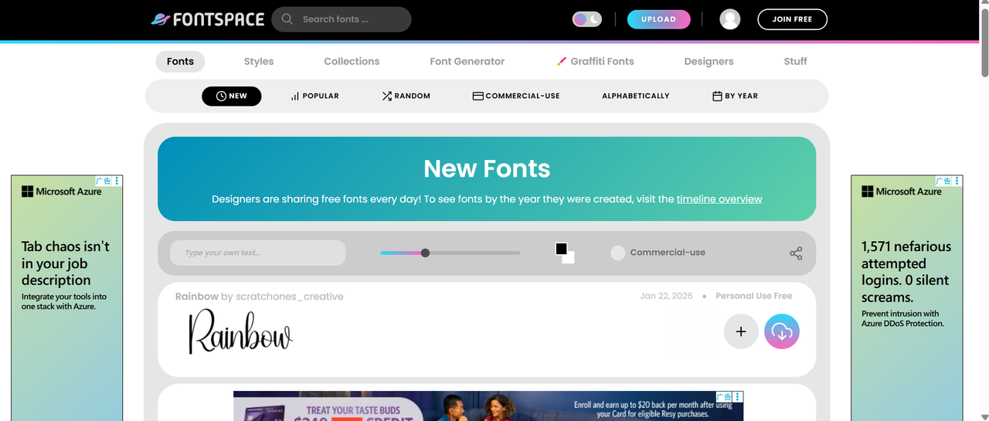989x421 pixels.
Task: Open the user profile avatar icon
Action: [729, 19]
